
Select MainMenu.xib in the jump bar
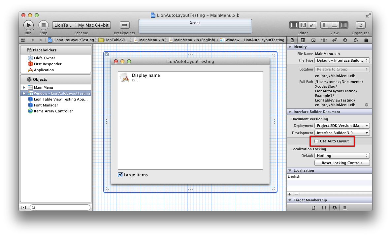point(149,40)
